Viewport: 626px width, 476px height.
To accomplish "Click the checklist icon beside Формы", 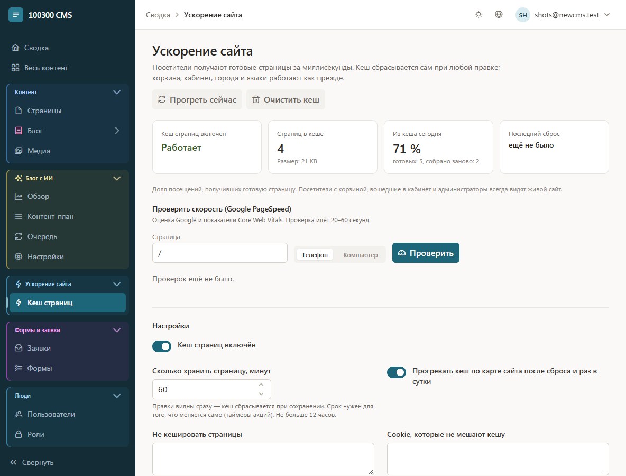I will (19, 368).
